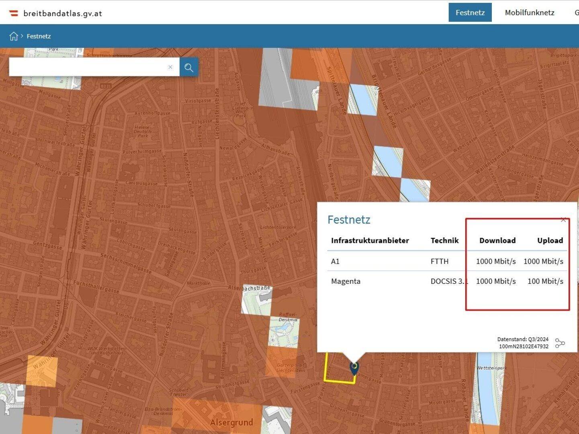This screenshot has height=434, width=579.
Task: Click the magnifier search button
Action: tap(189, 67)
